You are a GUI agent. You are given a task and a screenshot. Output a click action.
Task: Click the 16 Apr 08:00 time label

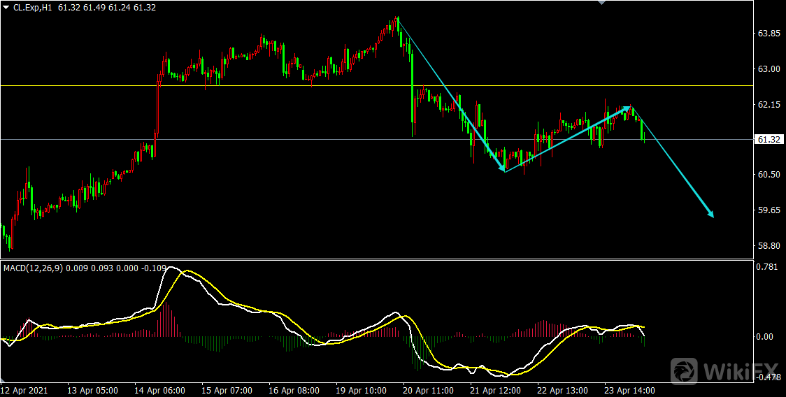click(294, 390)
